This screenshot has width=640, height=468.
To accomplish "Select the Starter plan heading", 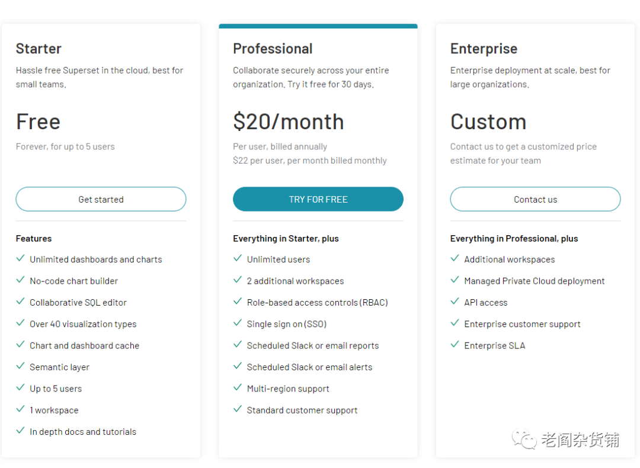I will [x=39, y=49].
